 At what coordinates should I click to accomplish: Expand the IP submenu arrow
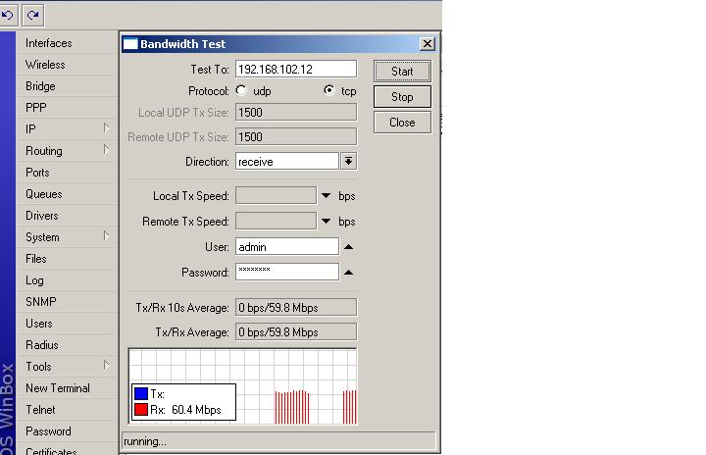[106, 127]
